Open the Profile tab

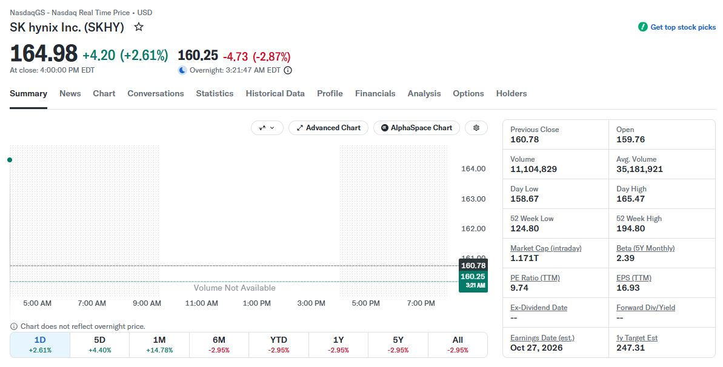[x=330, y=94]
